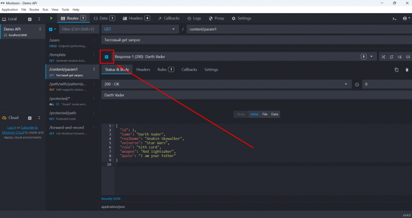Open the GET method dropdown
Image resolution: width=412 pixels, height=218 pixels.
pyautogui.click(x=140, y=29)
